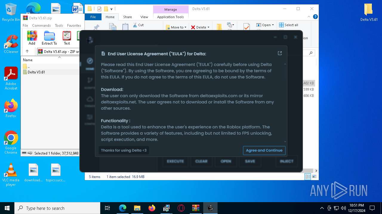
Task: Click Thanks for using Delta label
Action: pos(124,150)
